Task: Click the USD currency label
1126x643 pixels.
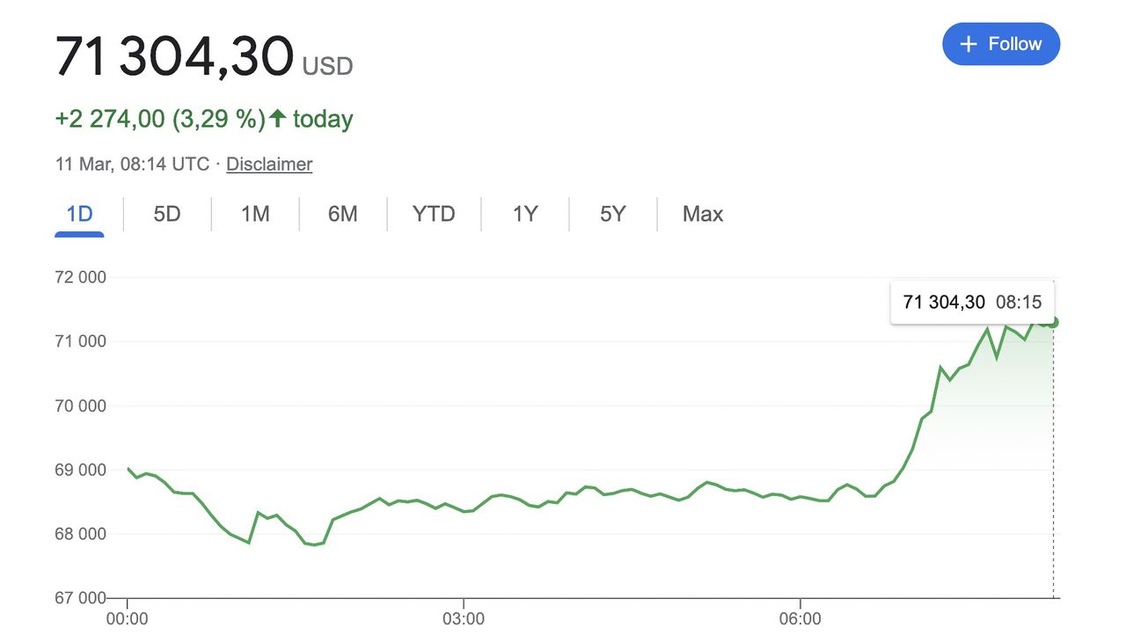Action: click(327, 66)
